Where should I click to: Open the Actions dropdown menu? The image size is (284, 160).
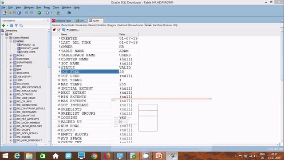[73, 30]
